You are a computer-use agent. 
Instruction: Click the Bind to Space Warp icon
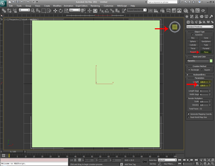[15, 11]
